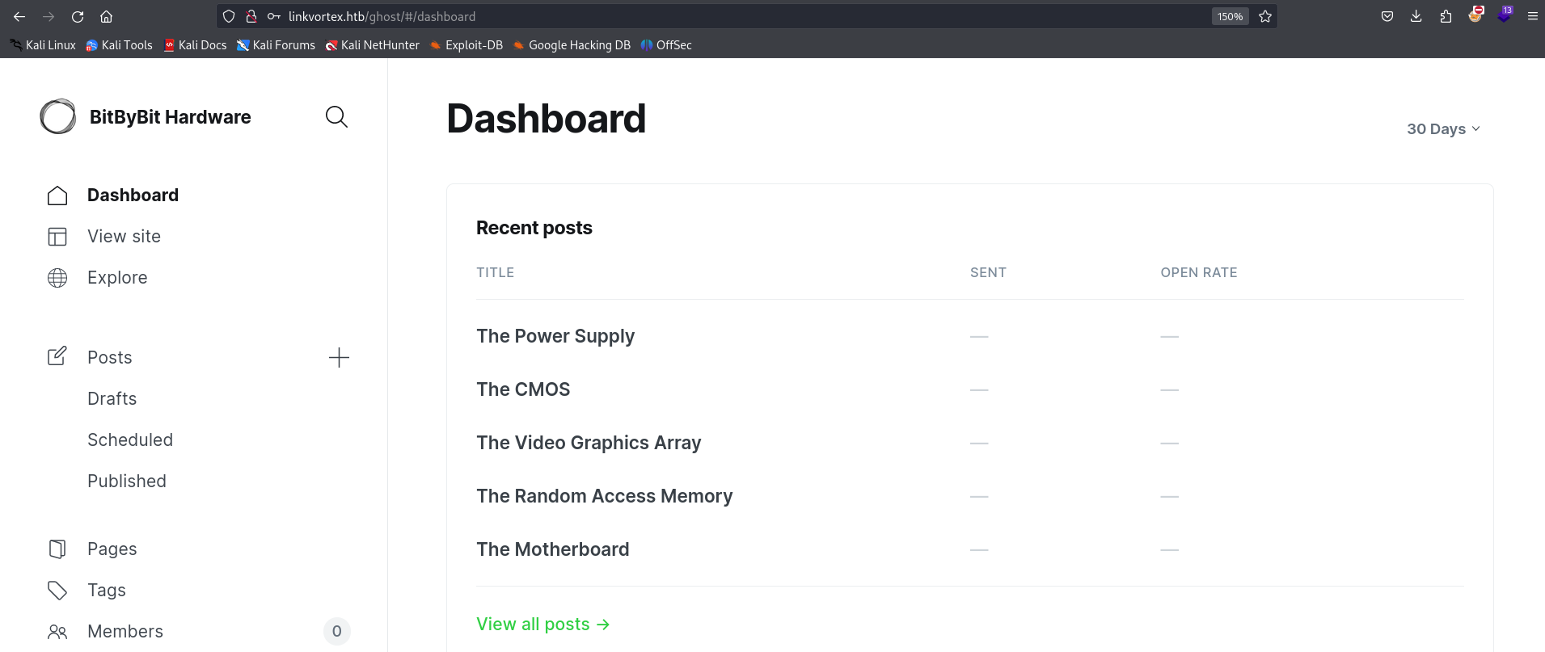The height and width of the screenshot is (652, 1545).
Task: Click the Dashboard home icon in sidebar
Action: pos(57,196)
